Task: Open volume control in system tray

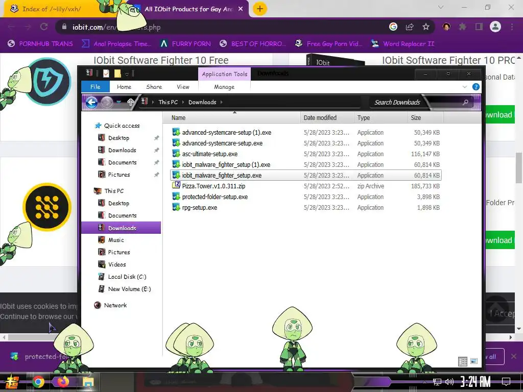Action: 449,382
